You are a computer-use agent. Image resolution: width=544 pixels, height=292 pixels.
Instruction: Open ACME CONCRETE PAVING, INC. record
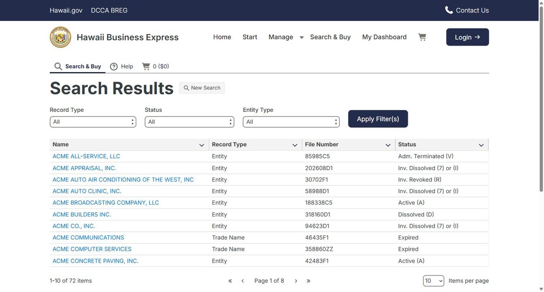tap(95, 261)
